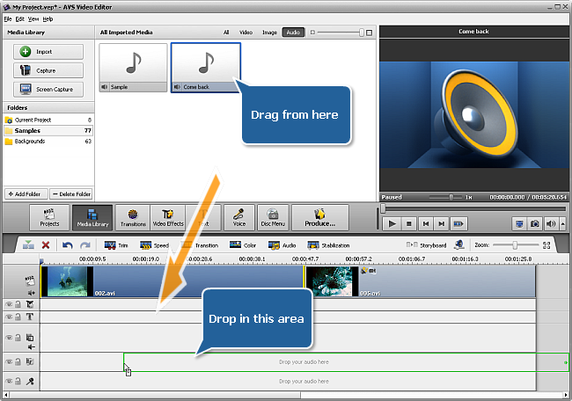Viewport: 572px width, 401px height.
Task: Open the Media Library section
Action: 92,217
